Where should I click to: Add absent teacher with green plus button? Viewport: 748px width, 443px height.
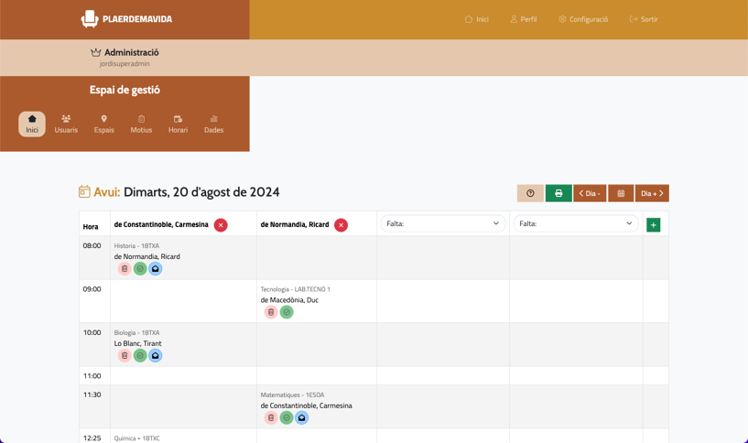(653, 225)
